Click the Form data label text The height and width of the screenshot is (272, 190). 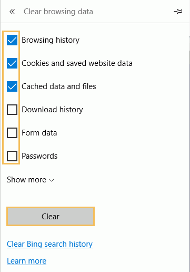(39, 133)
